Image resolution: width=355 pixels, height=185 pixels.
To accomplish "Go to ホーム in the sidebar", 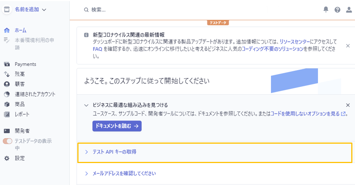I will click(x=21, y=30).
